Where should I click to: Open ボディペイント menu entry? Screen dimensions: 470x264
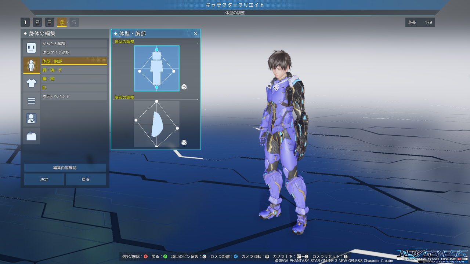click(74, 96)
